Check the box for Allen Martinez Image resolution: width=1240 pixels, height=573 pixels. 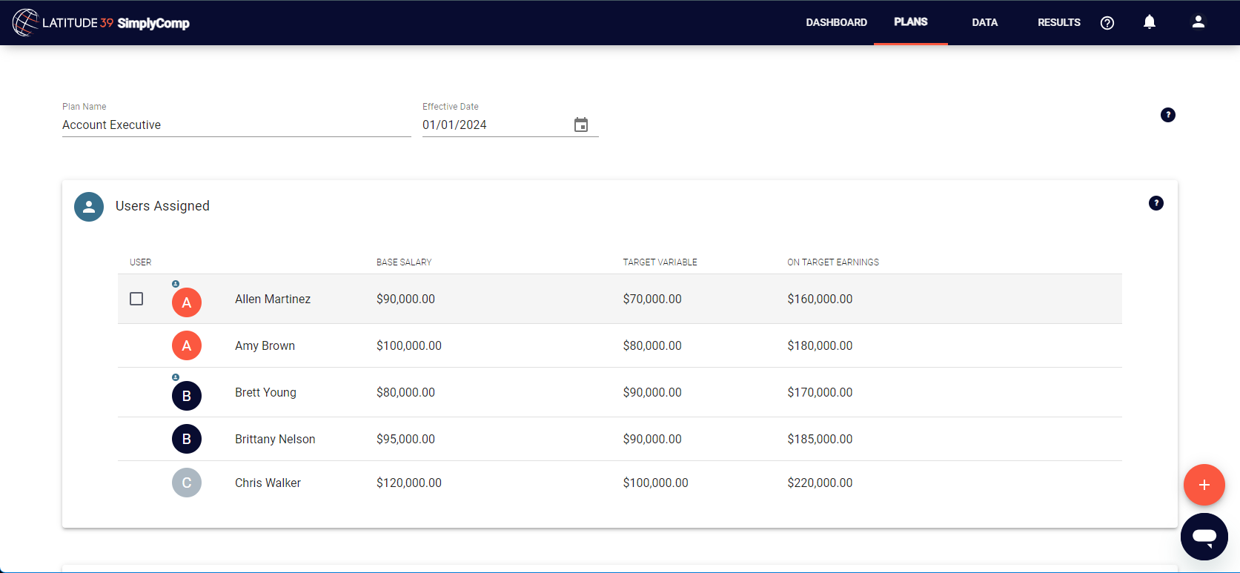[136, 299]
